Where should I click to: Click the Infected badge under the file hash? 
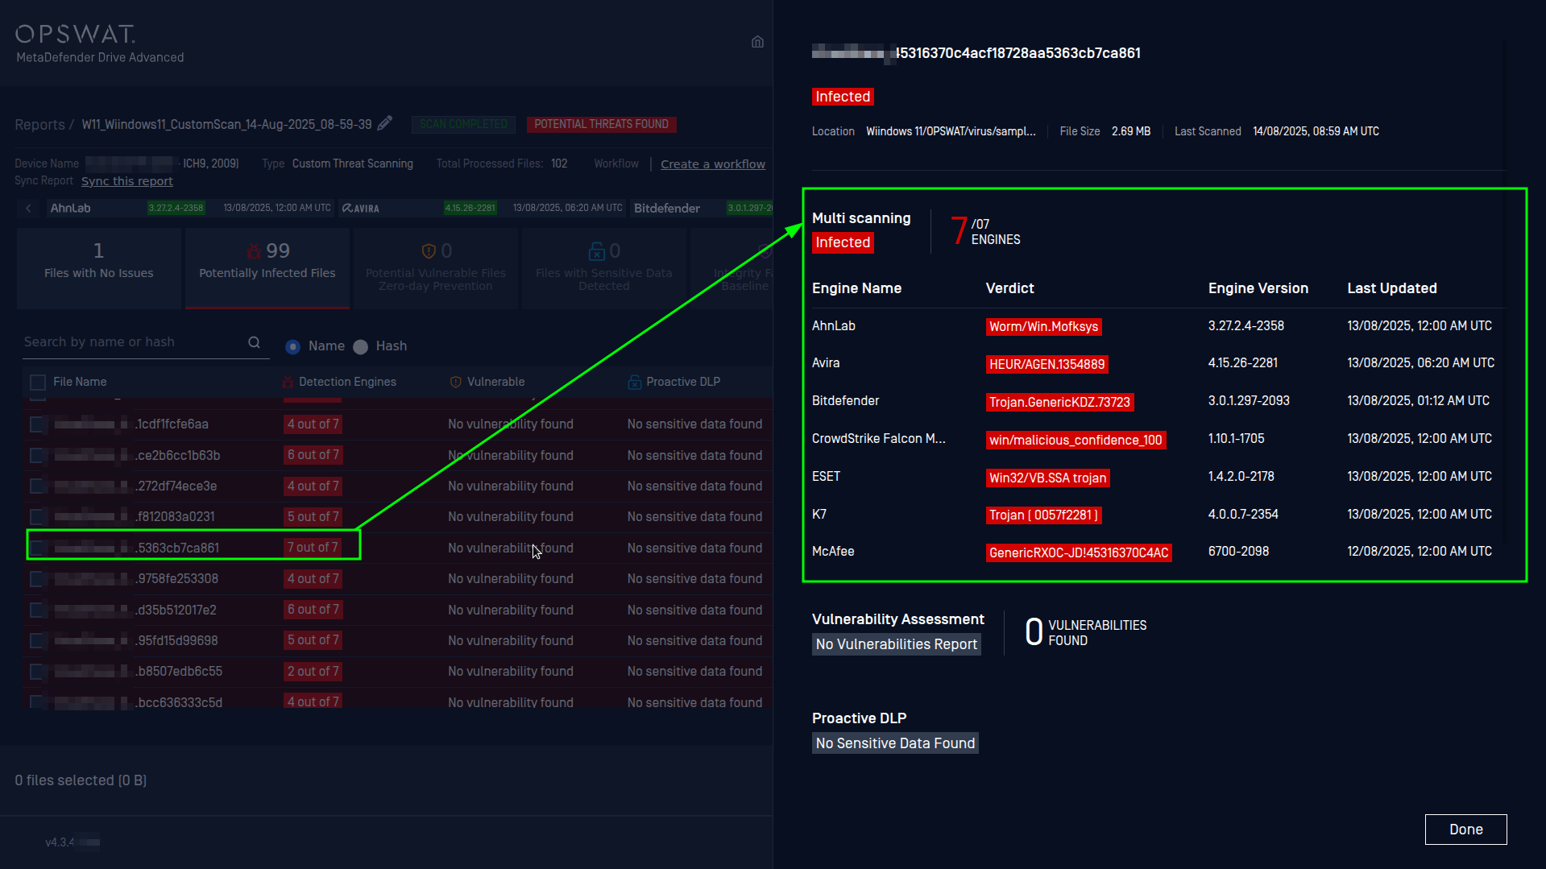point(843,97)
